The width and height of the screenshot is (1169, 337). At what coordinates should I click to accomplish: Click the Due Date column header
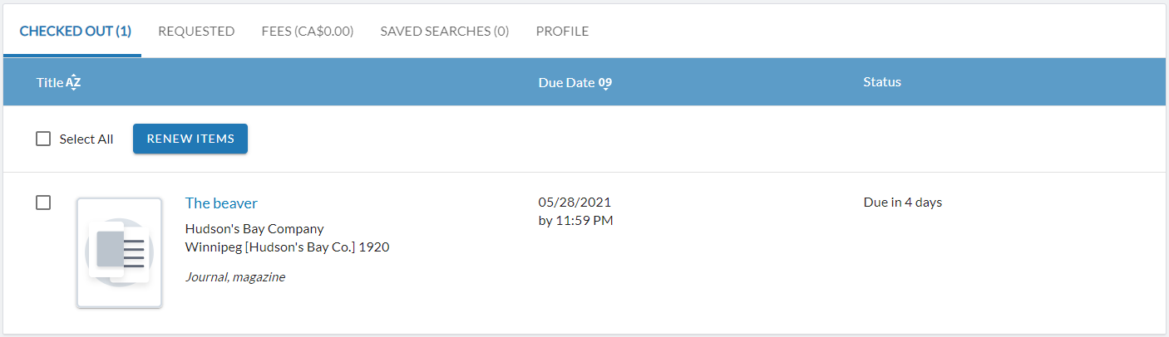tap(566, 82)
